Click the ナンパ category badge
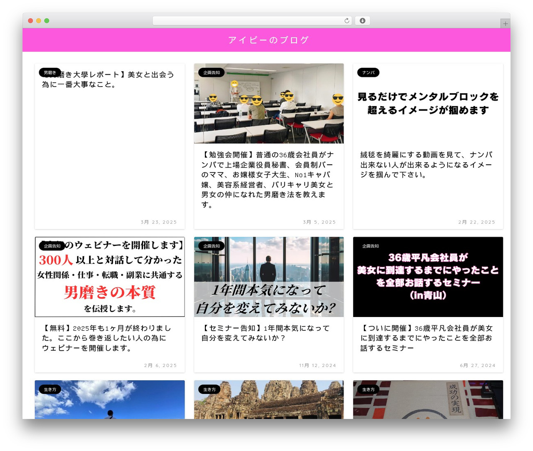 [369, 72]
